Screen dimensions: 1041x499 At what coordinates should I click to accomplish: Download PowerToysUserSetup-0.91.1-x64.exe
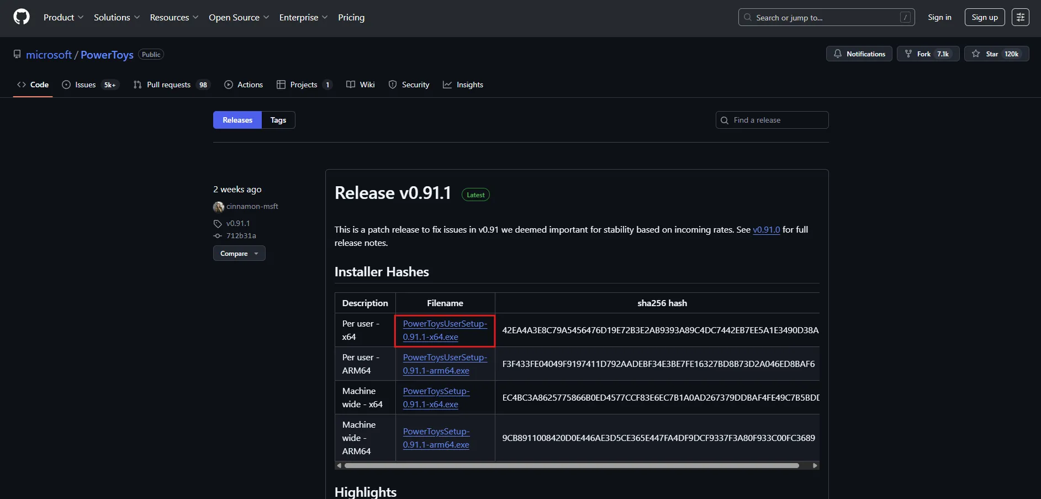pyautogui.click(x=445, y=330)
